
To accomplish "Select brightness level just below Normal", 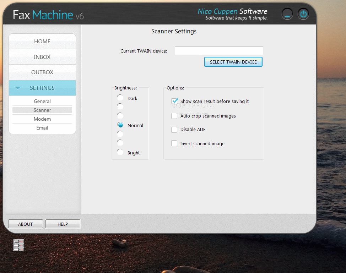I will click(x=120, y=133).
